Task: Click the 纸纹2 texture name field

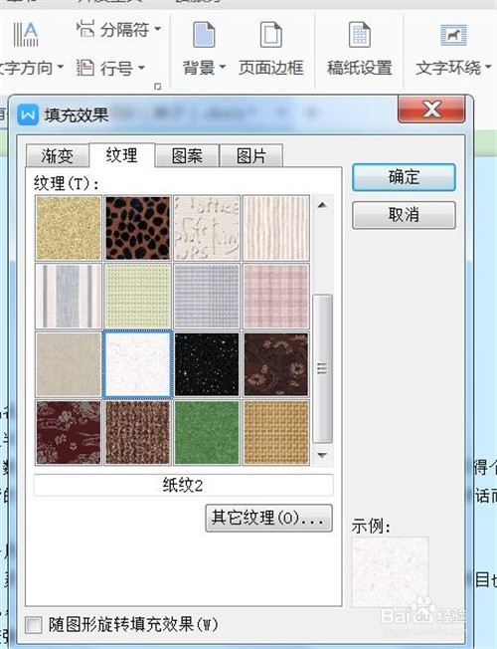Action: 183,485
